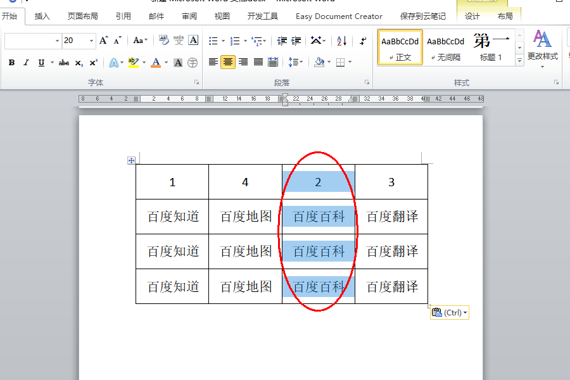This screenshot has height=380, width=570.
Task: Open the Asian Layout icon
Action: (315, 41)
